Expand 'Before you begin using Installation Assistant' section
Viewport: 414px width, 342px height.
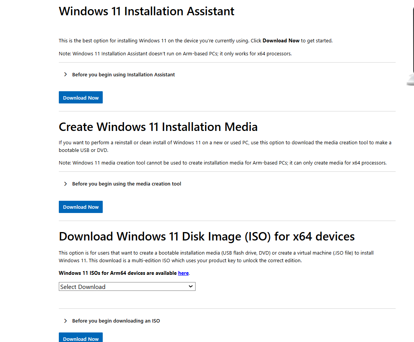tap(119, 75)
